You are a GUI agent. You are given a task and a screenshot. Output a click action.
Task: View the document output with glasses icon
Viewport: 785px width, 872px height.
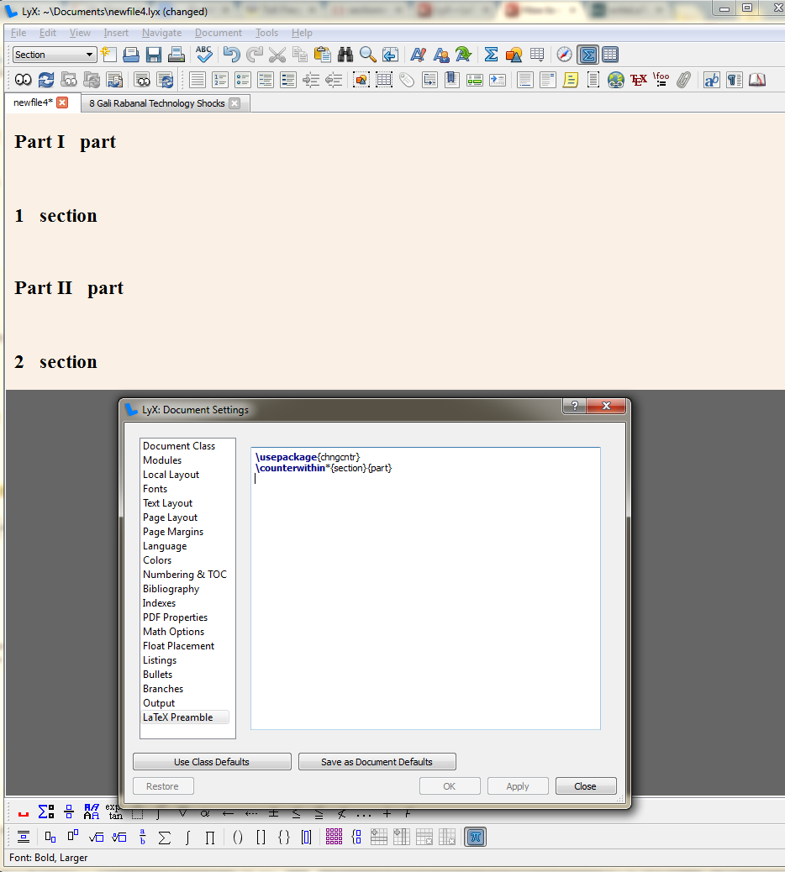click(23, 80)
